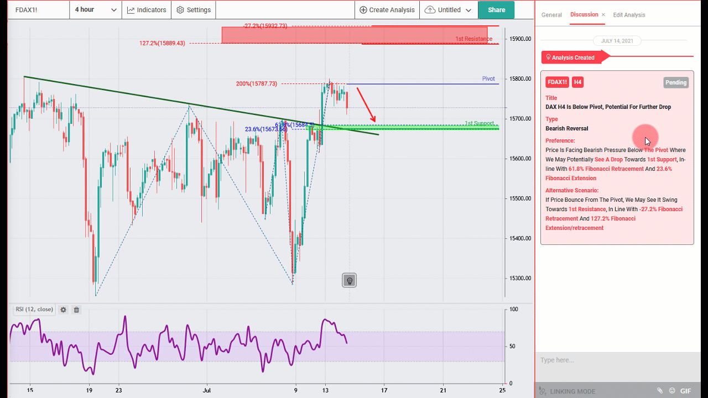The image size is (708, 398).
Task: Click the H4 timeframe tag
Action: point(577,82)
